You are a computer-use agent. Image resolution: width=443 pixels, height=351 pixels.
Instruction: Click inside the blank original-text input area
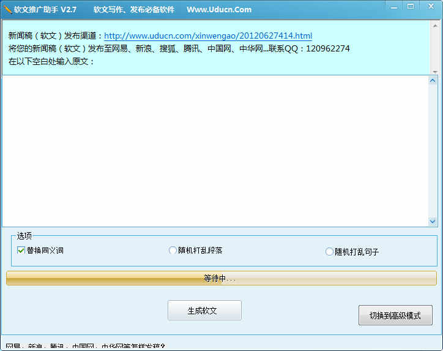(214, 150)
